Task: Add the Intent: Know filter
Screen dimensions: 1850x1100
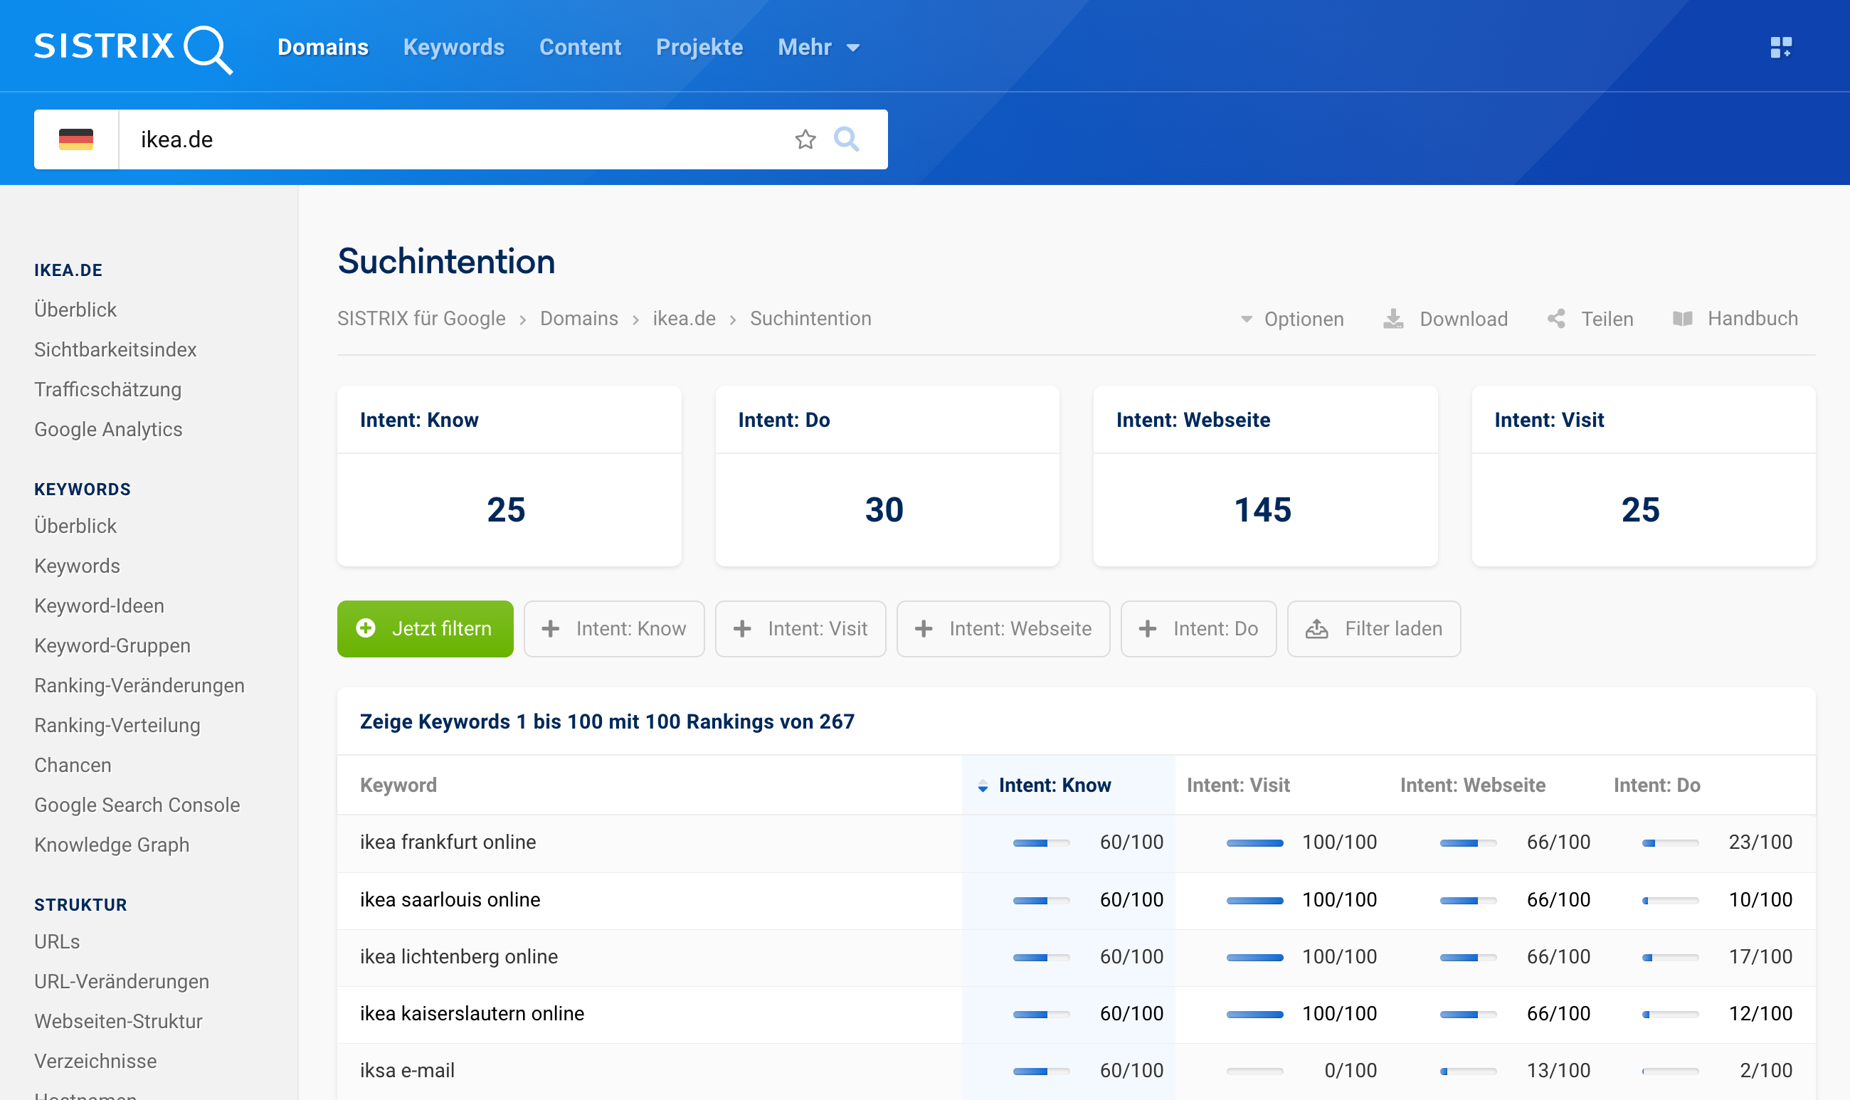Action: pos(613,628)
